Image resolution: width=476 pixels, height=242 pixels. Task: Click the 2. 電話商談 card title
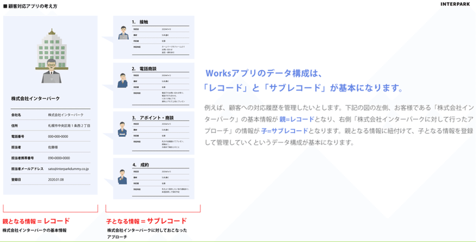pyautogui.click(x=144, y=69)
